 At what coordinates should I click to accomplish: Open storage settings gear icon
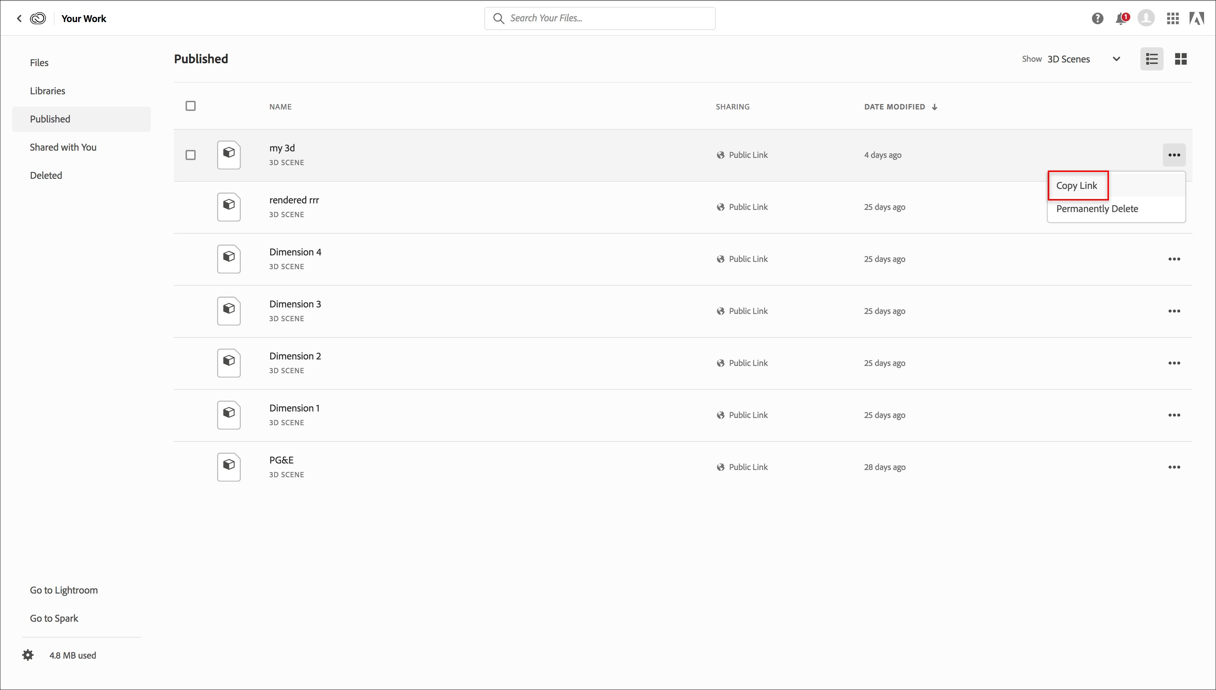pos(28,655)
